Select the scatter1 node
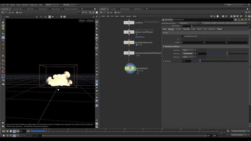Screen dimensions: 251x141 (129, 23)
